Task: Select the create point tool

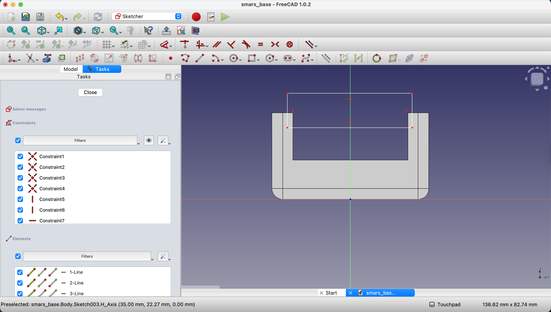Action: pyautogui.click(x=171, y=58)
